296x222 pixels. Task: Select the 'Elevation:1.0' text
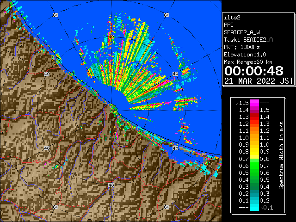point(245,55)
